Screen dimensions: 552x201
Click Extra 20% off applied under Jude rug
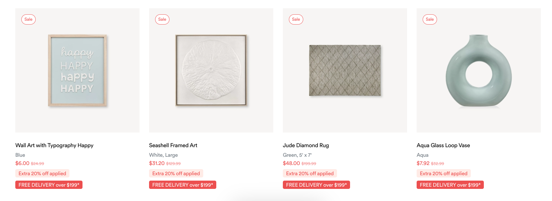coord(310,174)
